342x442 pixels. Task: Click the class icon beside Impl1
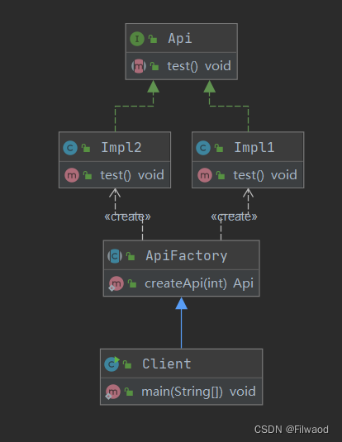(x=203, y=148)
